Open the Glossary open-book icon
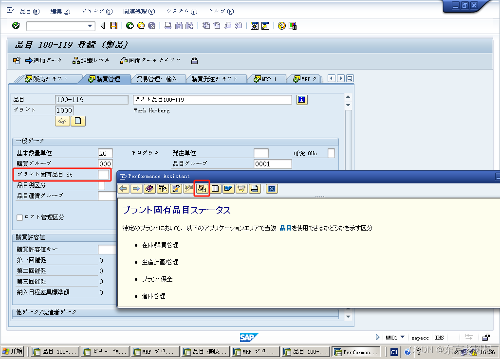 (215, 189)
